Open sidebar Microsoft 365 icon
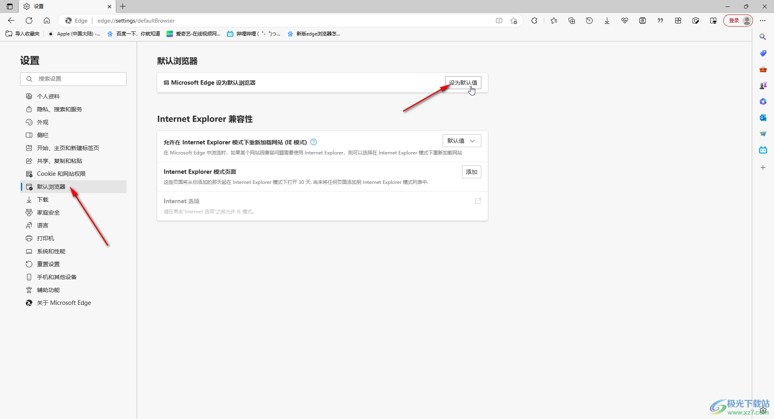 (x=763, y=102)
